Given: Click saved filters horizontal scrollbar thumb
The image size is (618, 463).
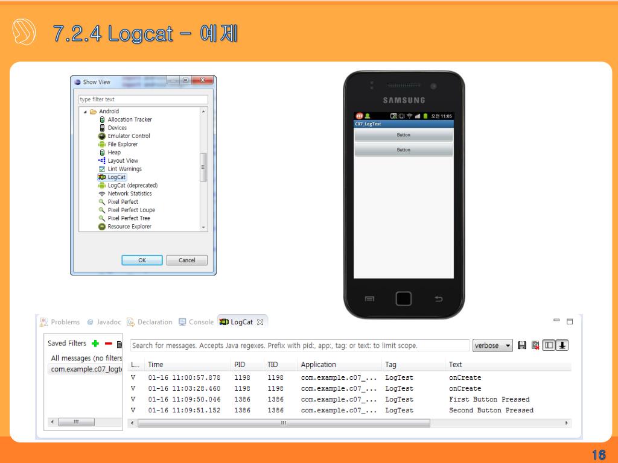Looking at the screenshot, I should pyautogui.click(x=76, y=422).
